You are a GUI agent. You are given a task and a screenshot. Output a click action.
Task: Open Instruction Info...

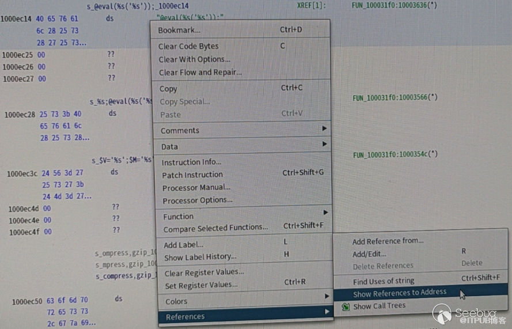click(191, 162)
